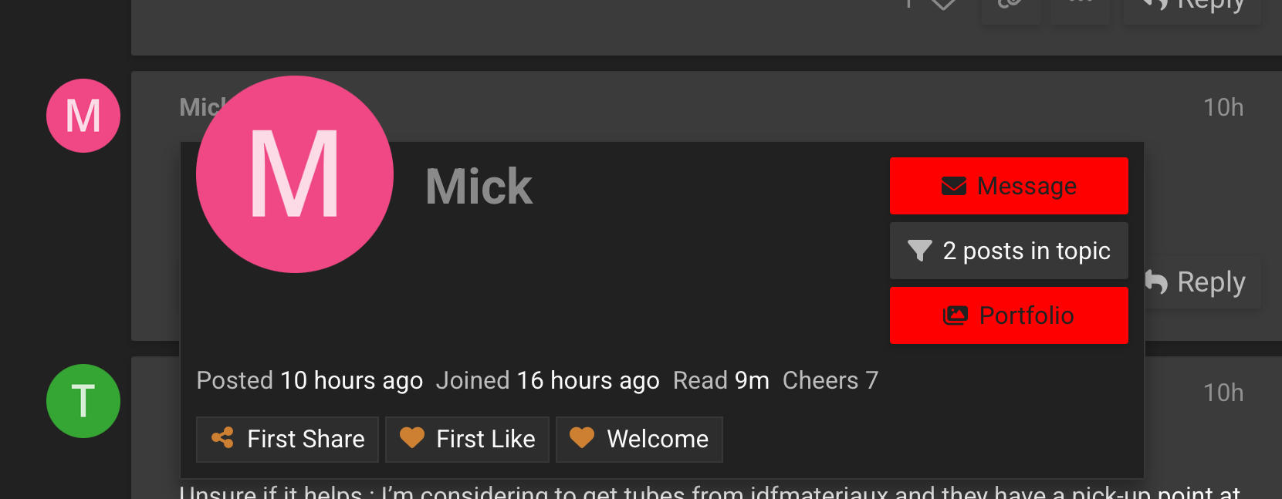
Task: Open Mick's Portfolio
Action: pos(1009,315)
